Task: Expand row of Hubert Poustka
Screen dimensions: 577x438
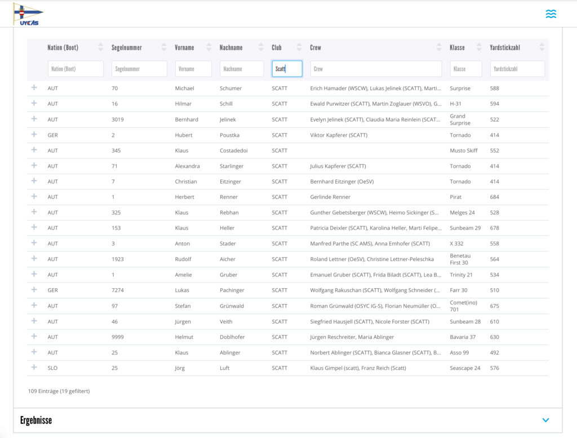Action: tap(34, 134)
